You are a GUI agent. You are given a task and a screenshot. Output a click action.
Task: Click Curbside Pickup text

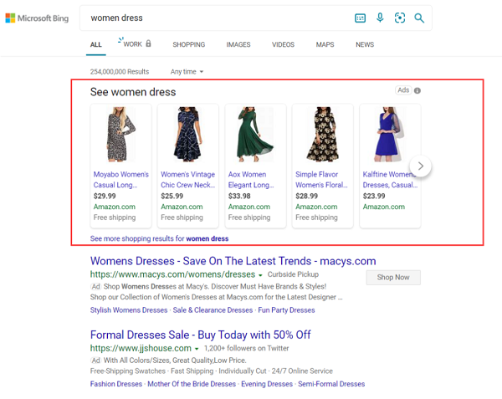point(293,274)
